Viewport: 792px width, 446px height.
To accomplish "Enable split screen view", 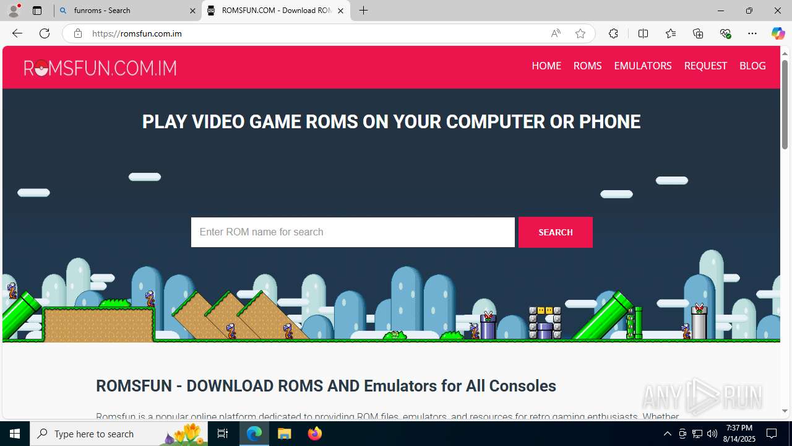I will pos(643,33).
